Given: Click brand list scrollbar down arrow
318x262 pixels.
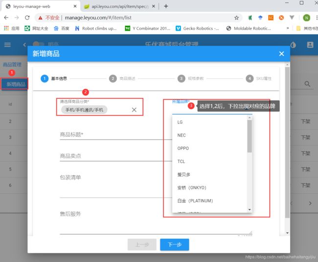Looking at the screenshot, I should (250, 210).
